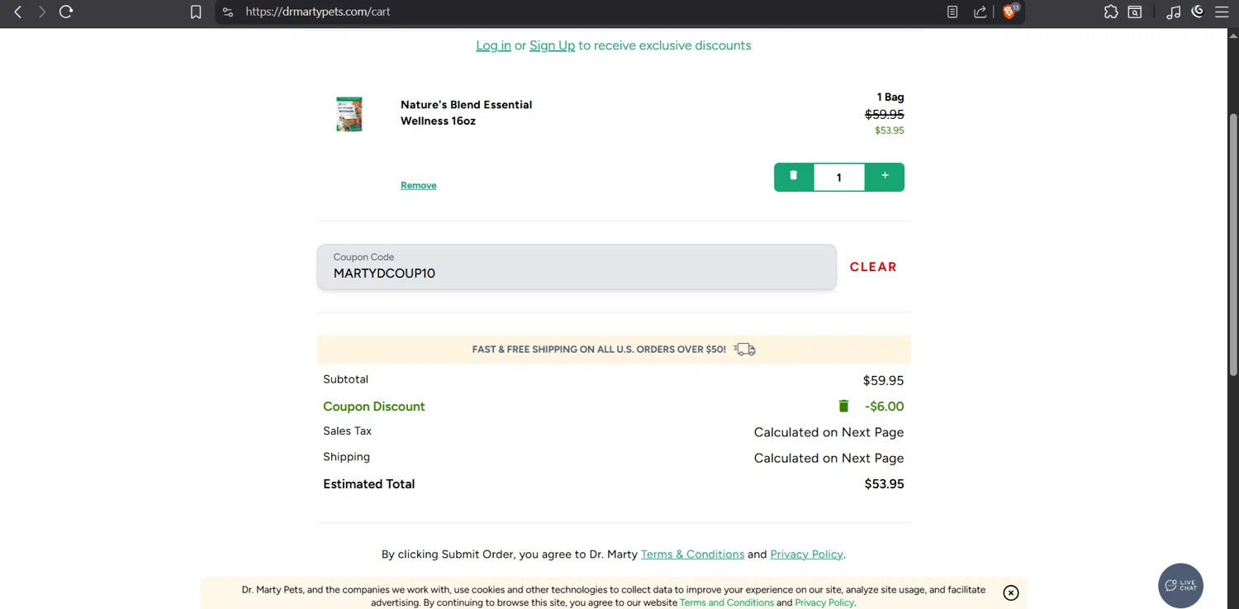
Task: Decrease quantity using the trash stepper button
Action: [794, 177]
